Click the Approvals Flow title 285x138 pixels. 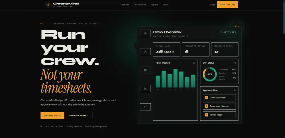[x=210, y=90]
